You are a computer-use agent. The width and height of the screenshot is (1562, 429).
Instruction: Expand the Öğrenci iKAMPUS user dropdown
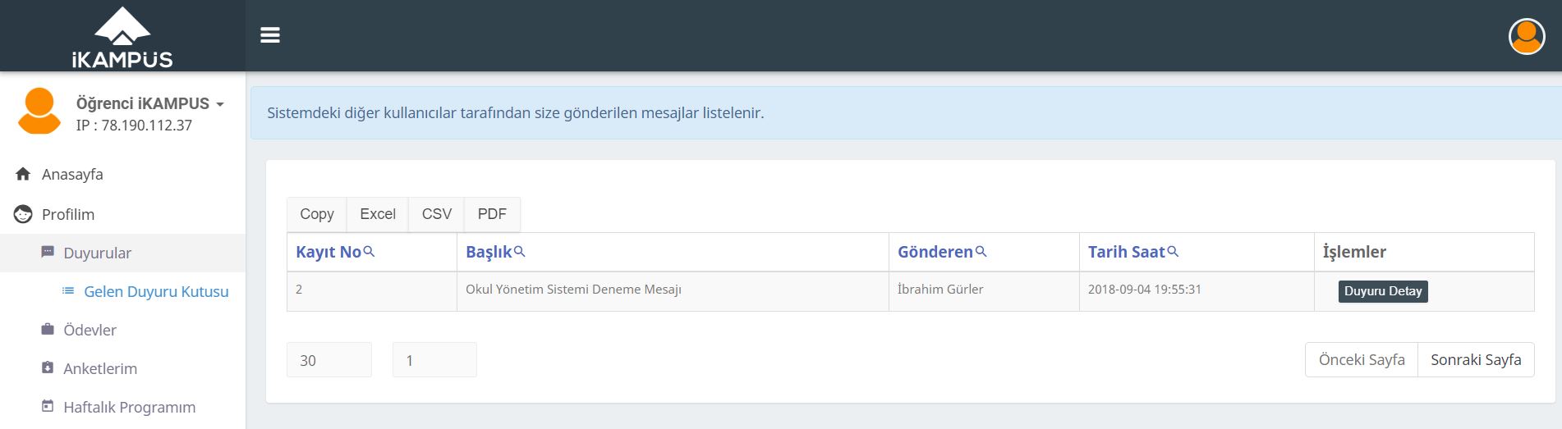tap(150, 103)
